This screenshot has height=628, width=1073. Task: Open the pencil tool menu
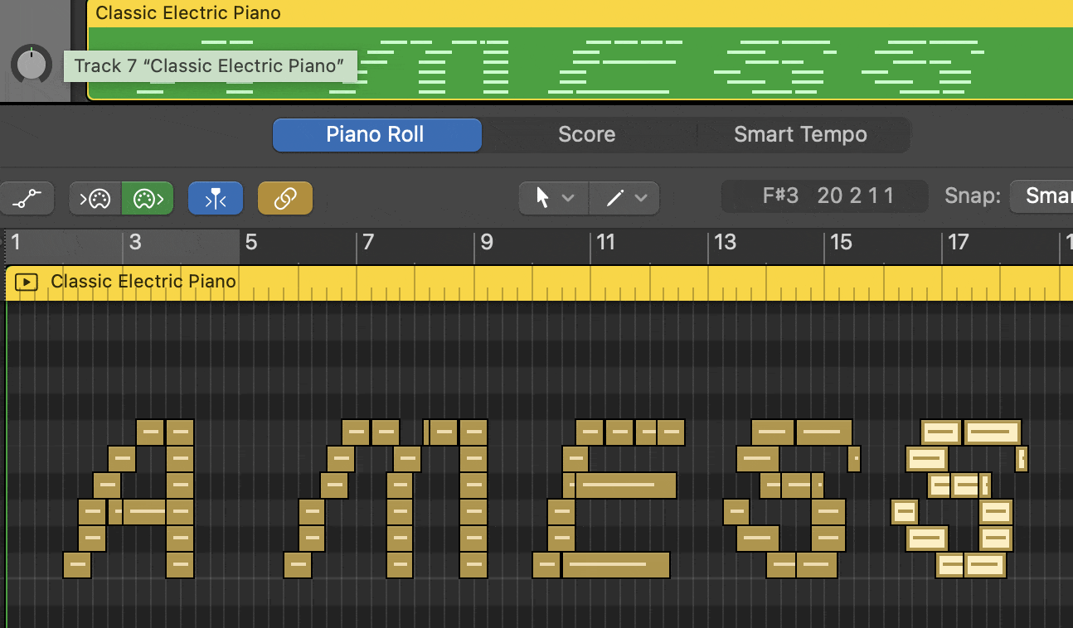[x=624, y=198]
